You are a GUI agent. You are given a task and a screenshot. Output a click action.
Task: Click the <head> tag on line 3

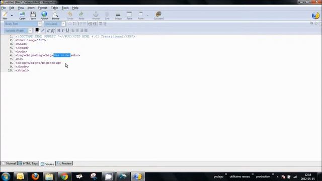tap(21, 44)
